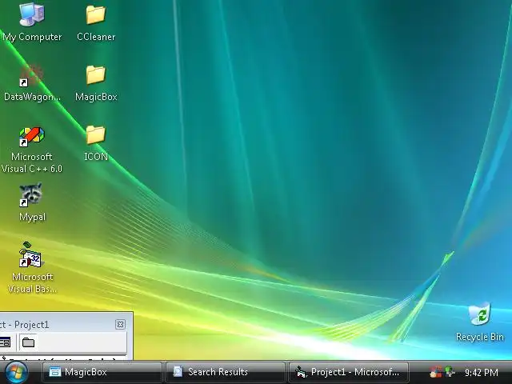Open the Windows Start orb

[16, 373]
